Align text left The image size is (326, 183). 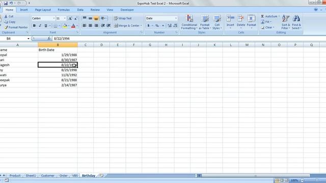point(85,25)
